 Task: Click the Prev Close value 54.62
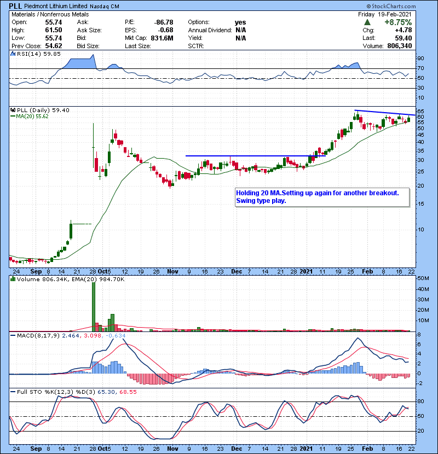(54, 46)
